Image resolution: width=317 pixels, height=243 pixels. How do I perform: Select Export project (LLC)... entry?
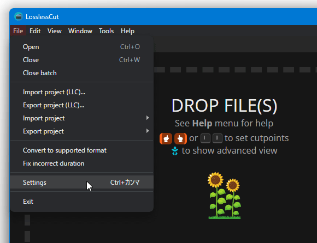(x=82, y=105)
